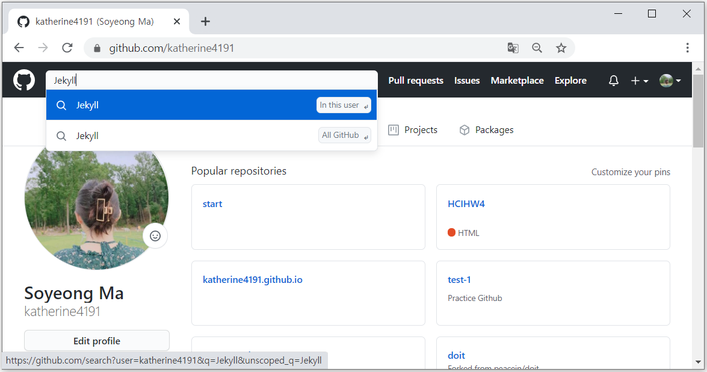Open Issues in top navigation
The height and width of the screenshot is (372, 707).
(467, 81)
